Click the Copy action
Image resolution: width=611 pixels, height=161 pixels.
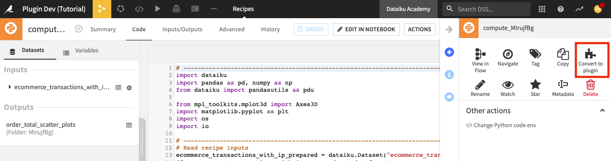coord(563,57)
